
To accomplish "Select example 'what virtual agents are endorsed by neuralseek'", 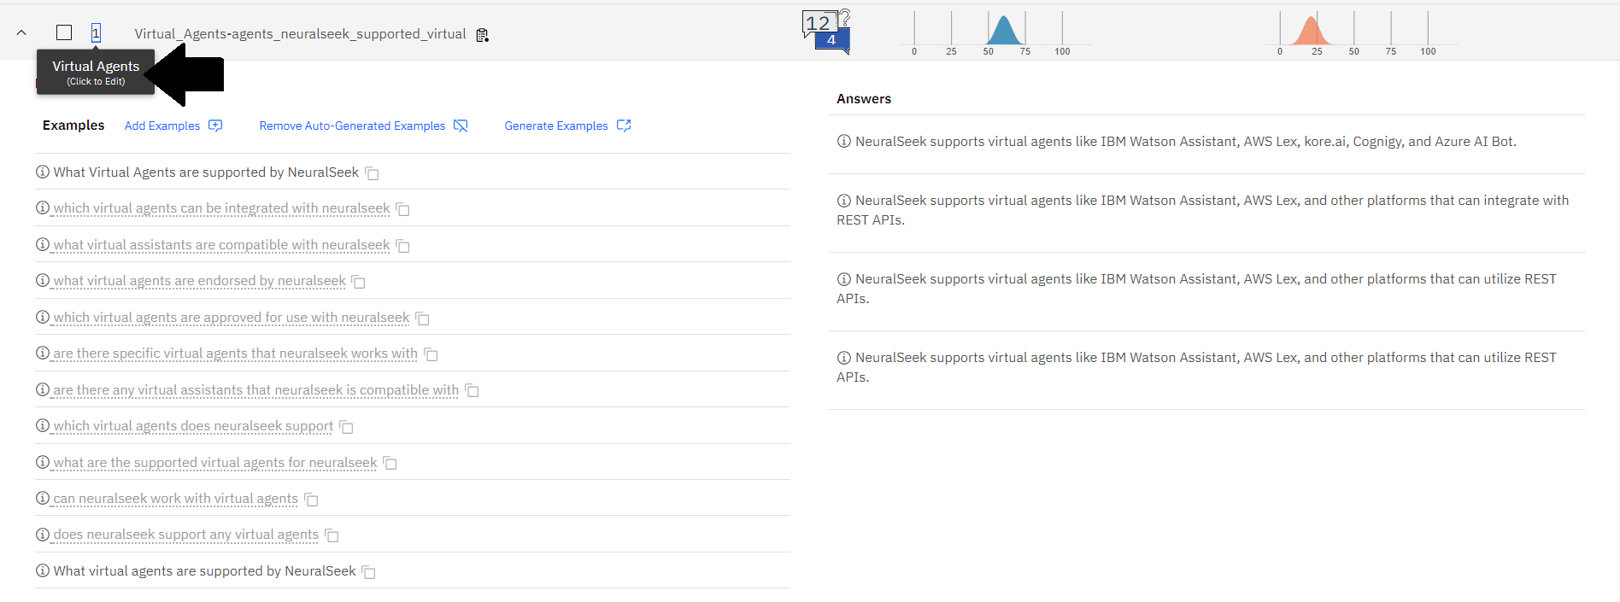I will [x=200, y=280].
